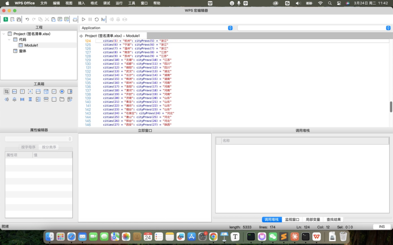
Task: Toggle the INS insert mode indicator
Action: tap(381, 227)
